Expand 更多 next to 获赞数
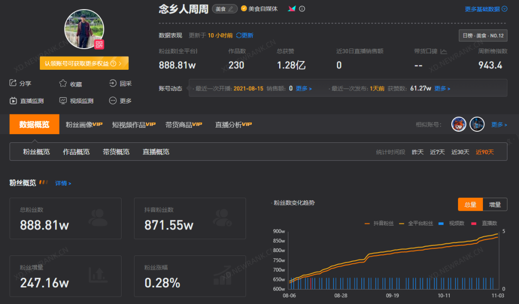 (441, 88)
